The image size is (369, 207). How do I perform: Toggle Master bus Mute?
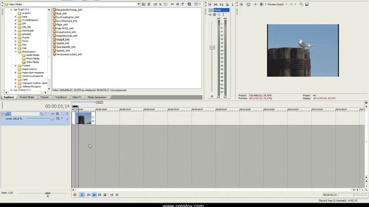click(219, 14)
